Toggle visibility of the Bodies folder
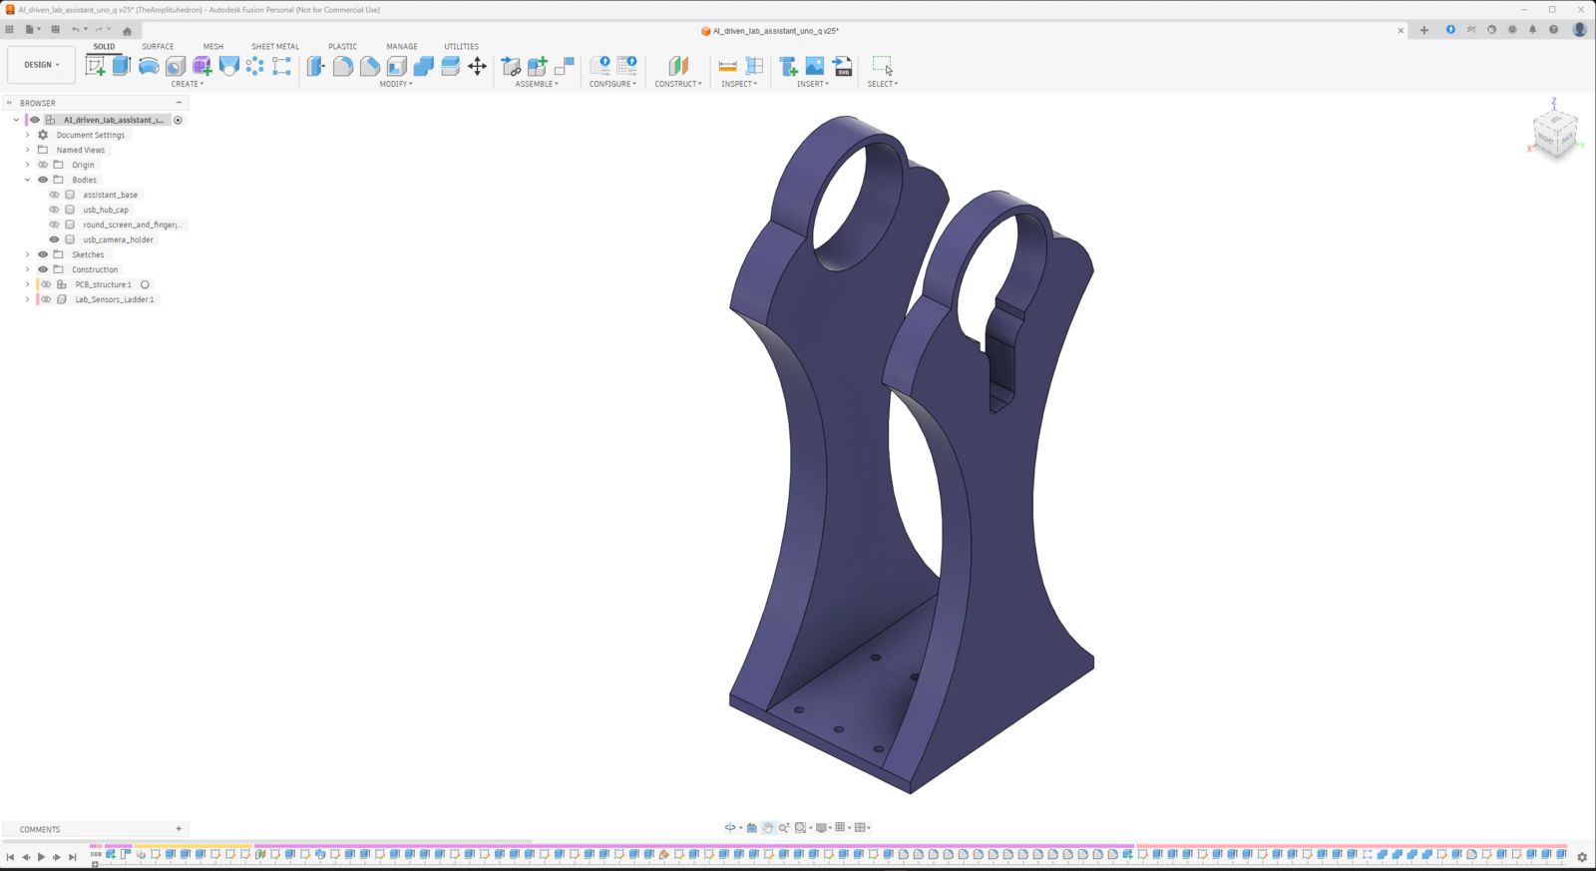Image resolution: width=1596 pixels, height=871 pixels. [43, 180]
